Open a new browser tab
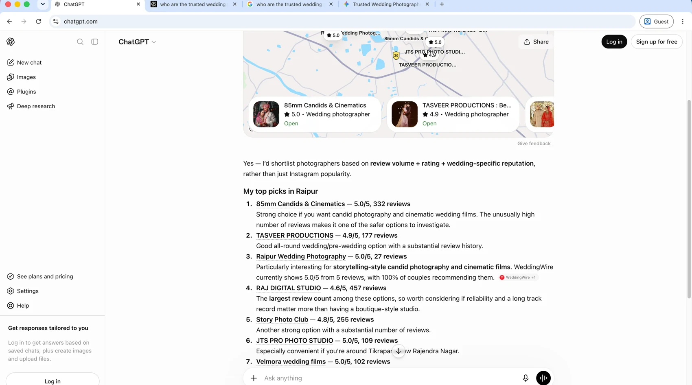Screen dimensions: 692x385 tap(442, 4)
